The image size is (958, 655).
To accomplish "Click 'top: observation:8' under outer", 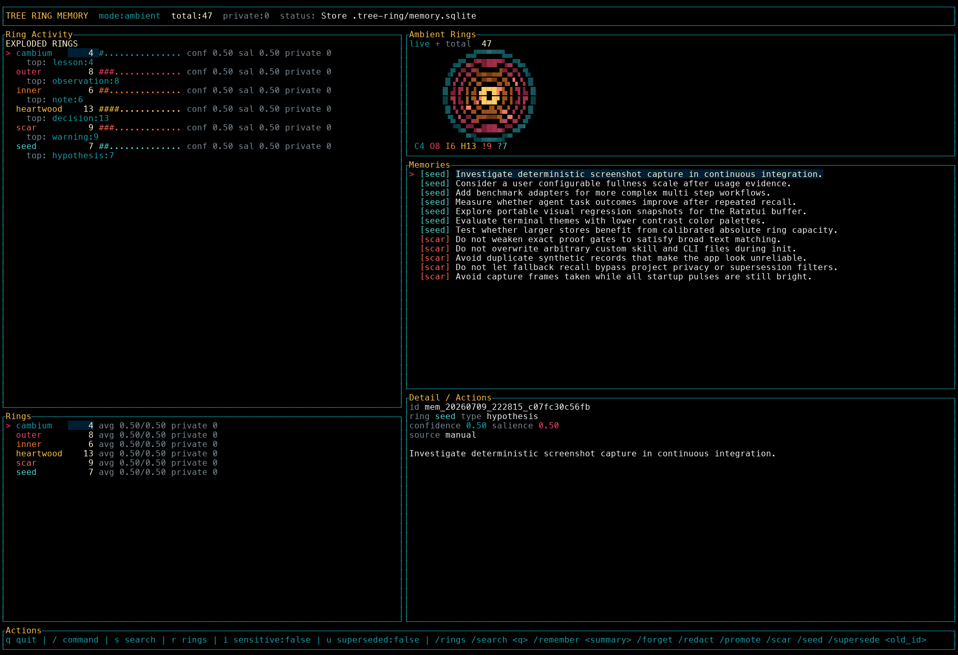I will click(x=73, y=81).
